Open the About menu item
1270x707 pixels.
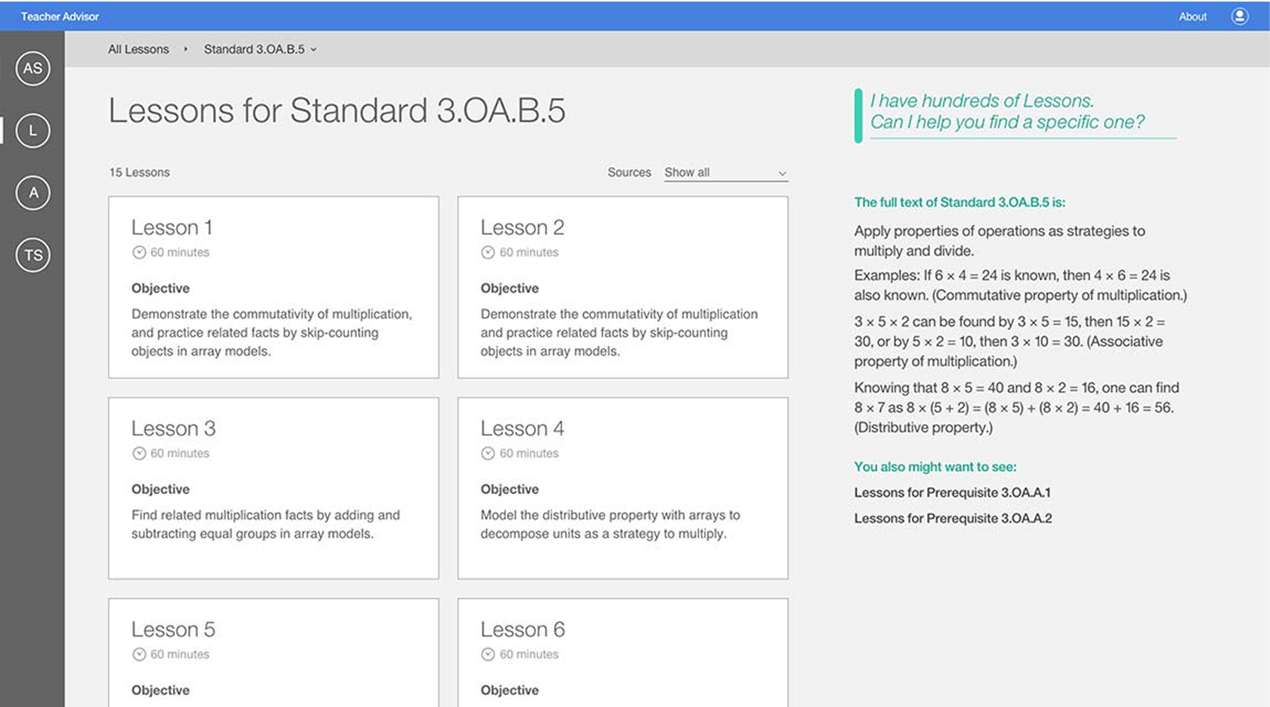pos(1192,16)
